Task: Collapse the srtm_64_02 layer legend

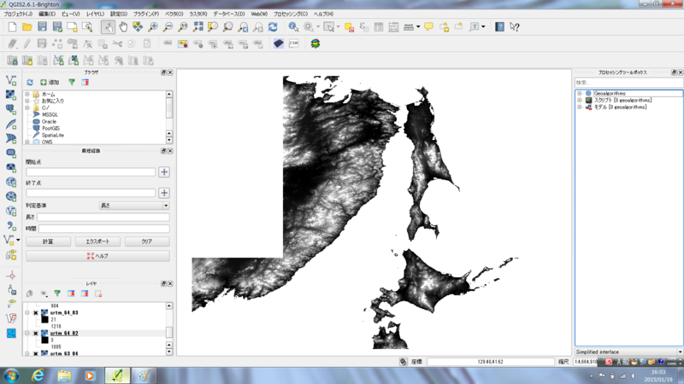Action: click(27, 334)
